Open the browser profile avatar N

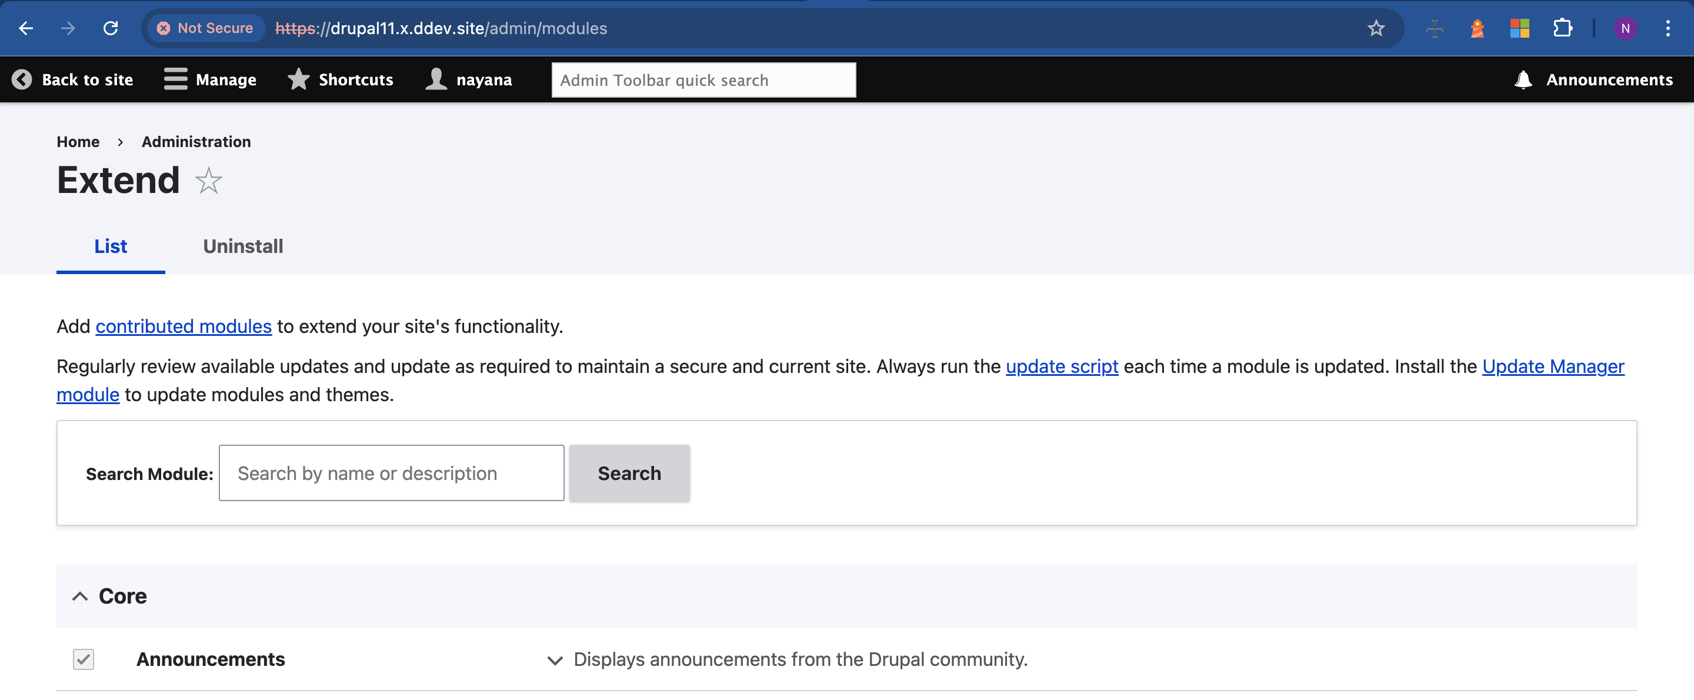coord(1626,28)
